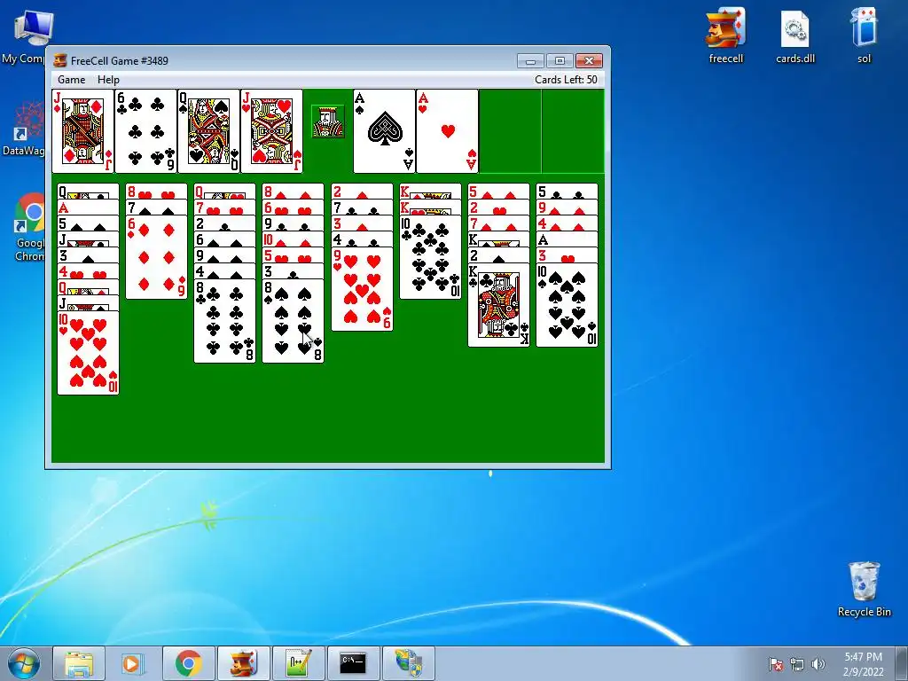Click the Action Center flag tray icon
Viewport: 908px width, 681px height.
point(776,664)
